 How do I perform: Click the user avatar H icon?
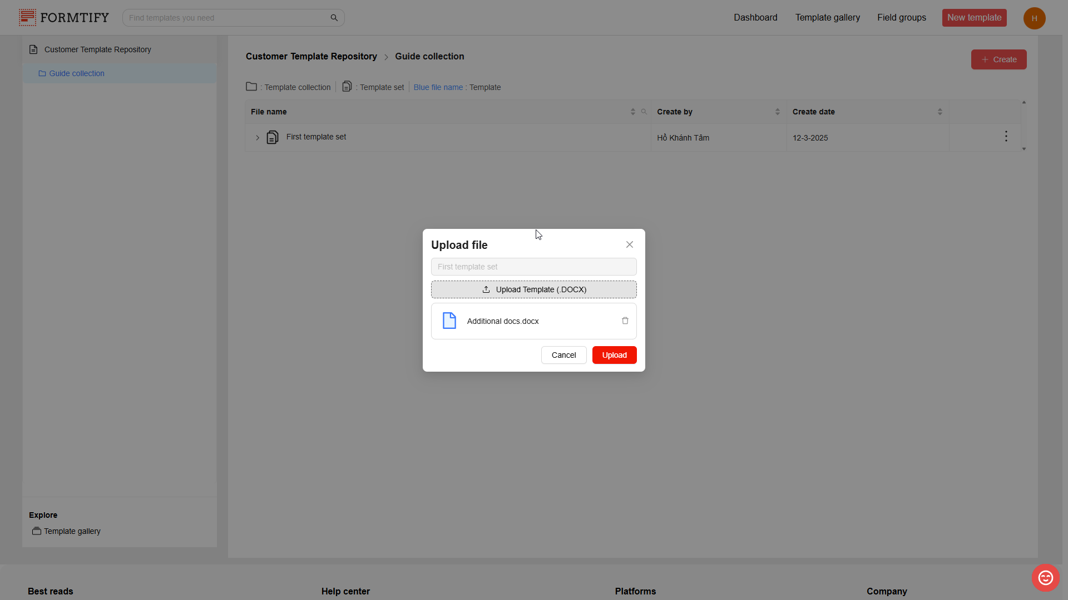point(1034,18)
